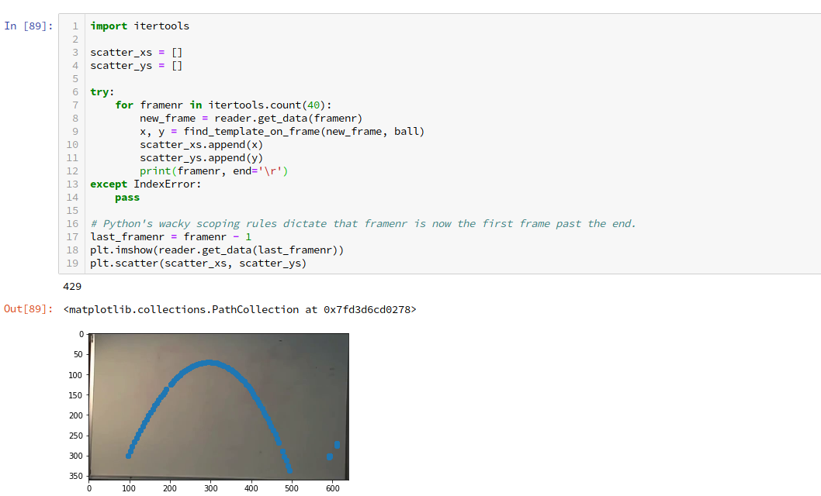Click the Out[89] output prompt

pos(27,309)
